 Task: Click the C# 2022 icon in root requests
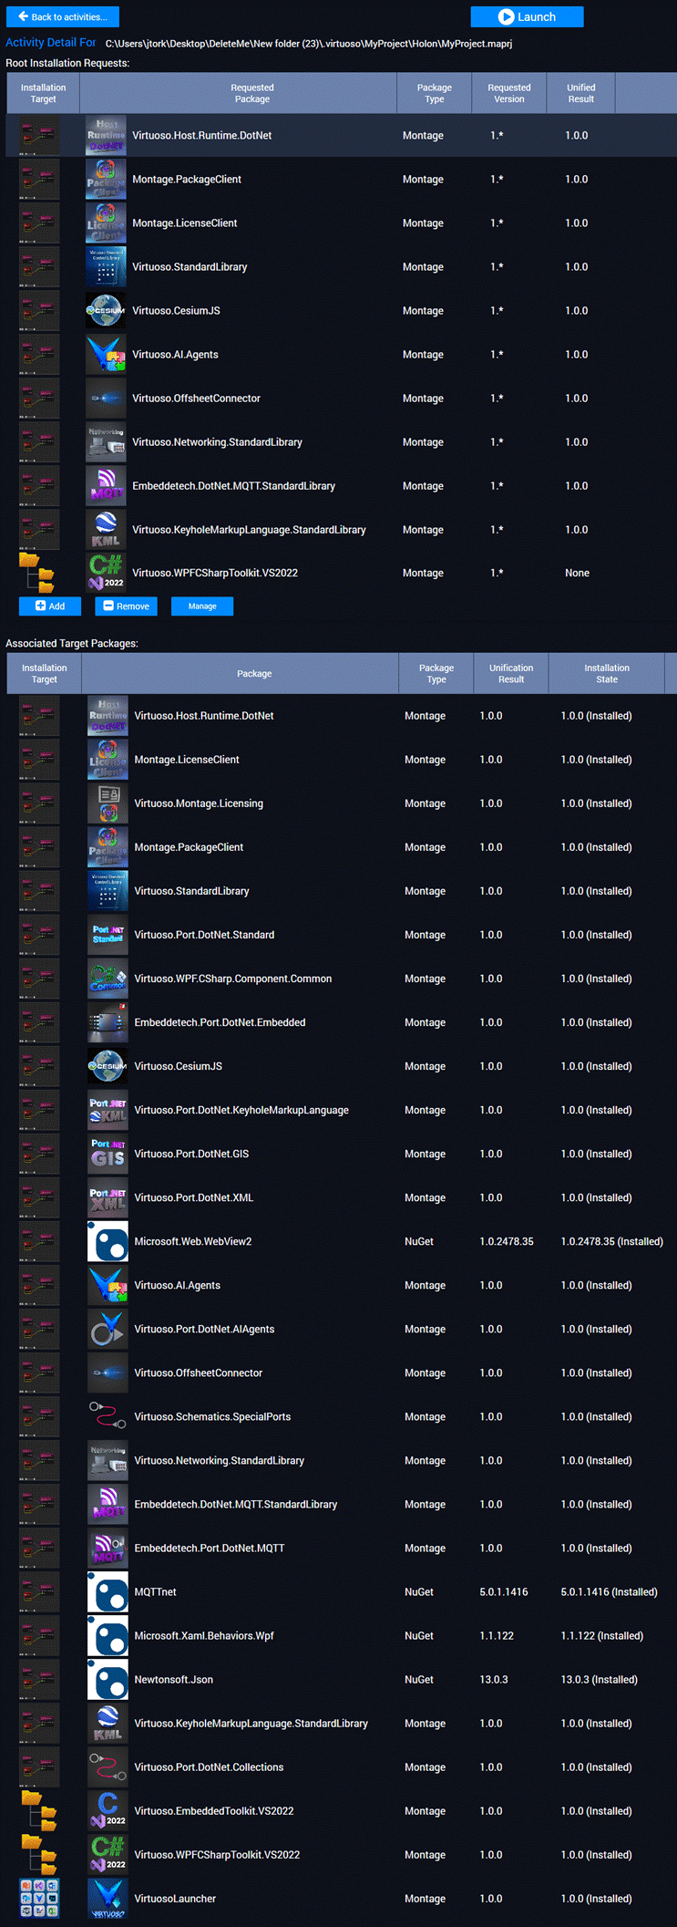(x=106, y=574)
